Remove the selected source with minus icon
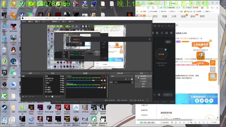 click(x=49, y=97)
